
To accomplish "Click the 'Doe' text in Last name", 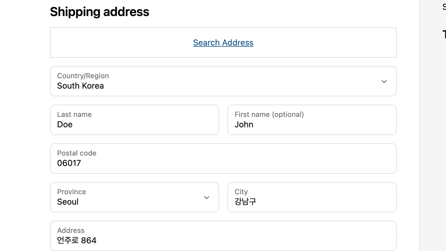I will tap(65, 124).
